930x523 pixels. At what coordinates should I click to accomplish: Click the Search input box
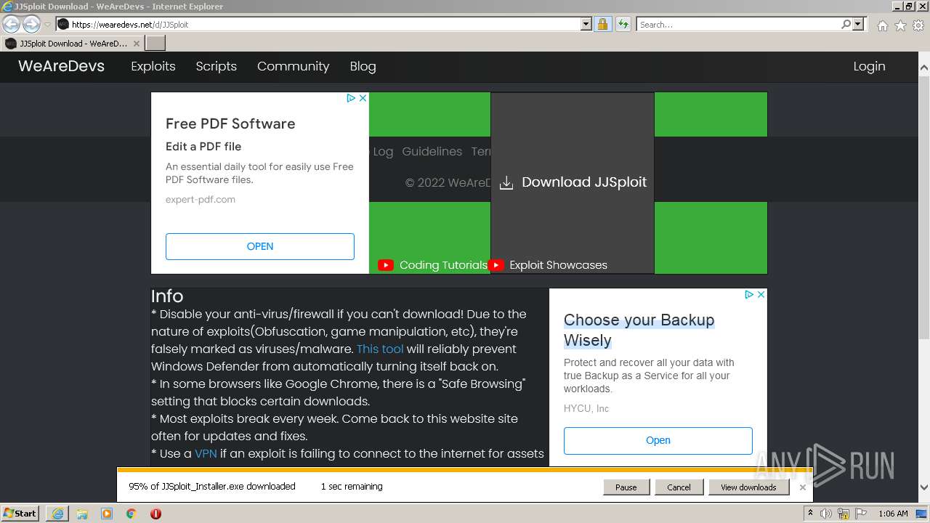738,24
